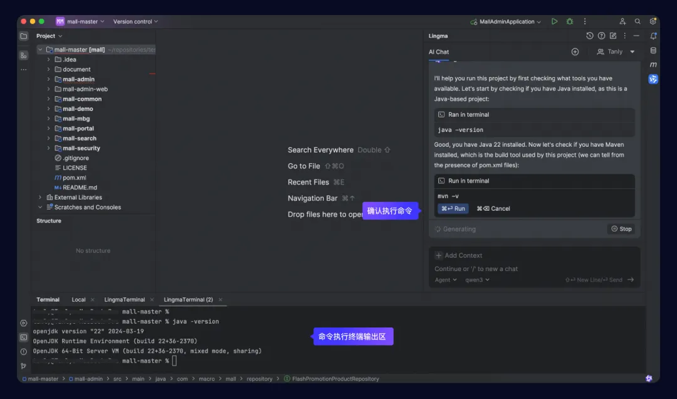This screenshot has width=677, height=399.
Task: Open Version control menu
Action: click(x=135, y=21)
